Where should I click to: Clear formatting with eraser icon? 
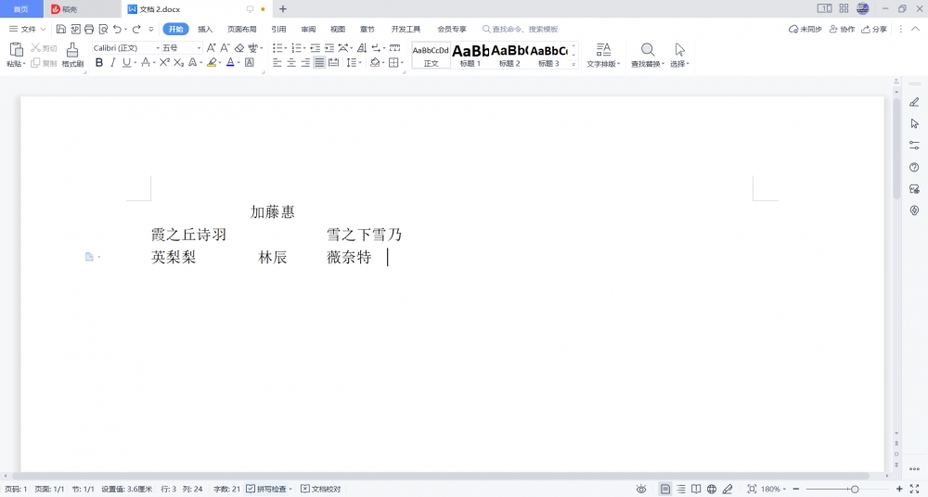(239, 48)
